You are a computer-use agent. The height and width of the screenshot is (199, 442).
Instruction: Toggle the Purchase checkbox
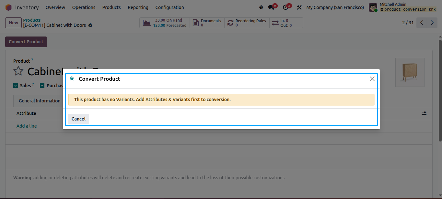(x=42, y=86)
